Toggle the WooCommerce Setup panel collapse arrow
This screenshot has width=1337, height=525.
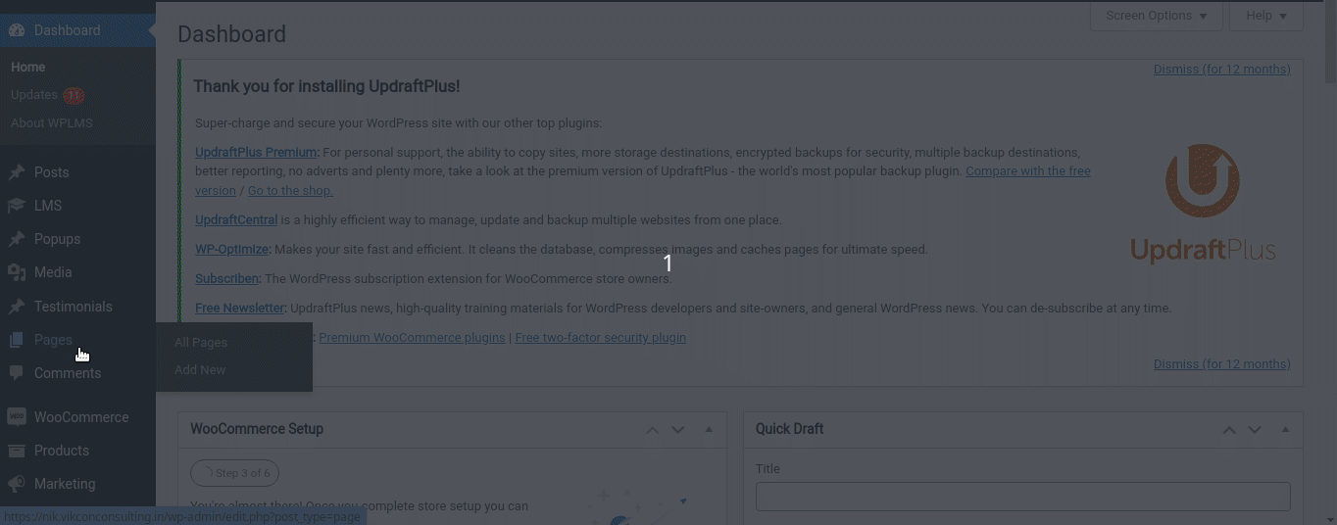709,430
